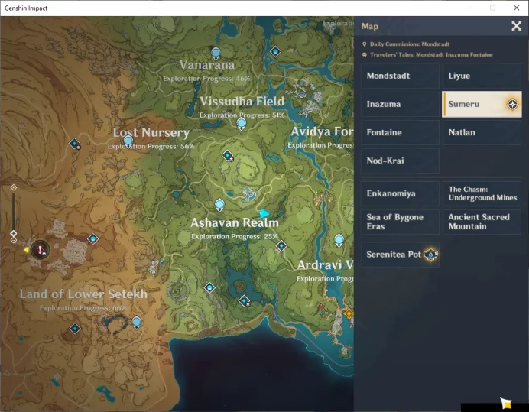Switch map to Liyue region
Viewport: 529px width, 412px height.
(x=482, y=76)
